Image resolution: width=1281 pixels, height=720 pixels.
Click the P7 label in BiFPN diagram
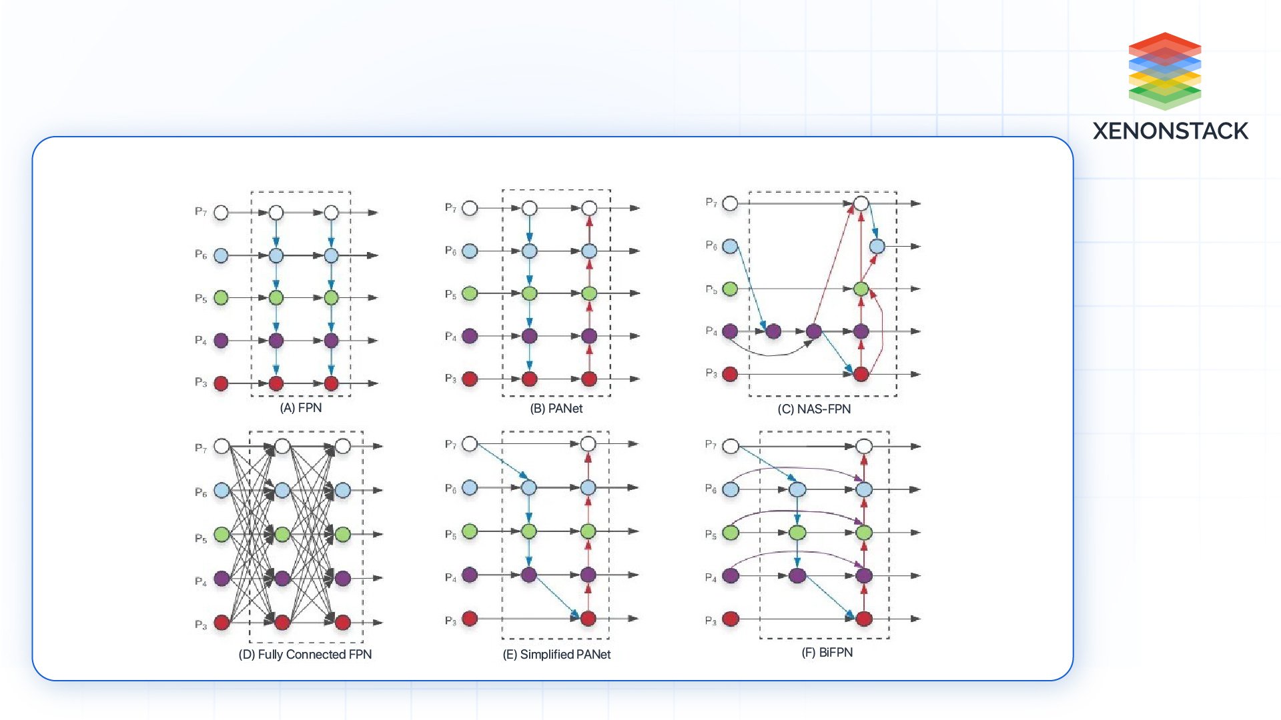(711, 445)
